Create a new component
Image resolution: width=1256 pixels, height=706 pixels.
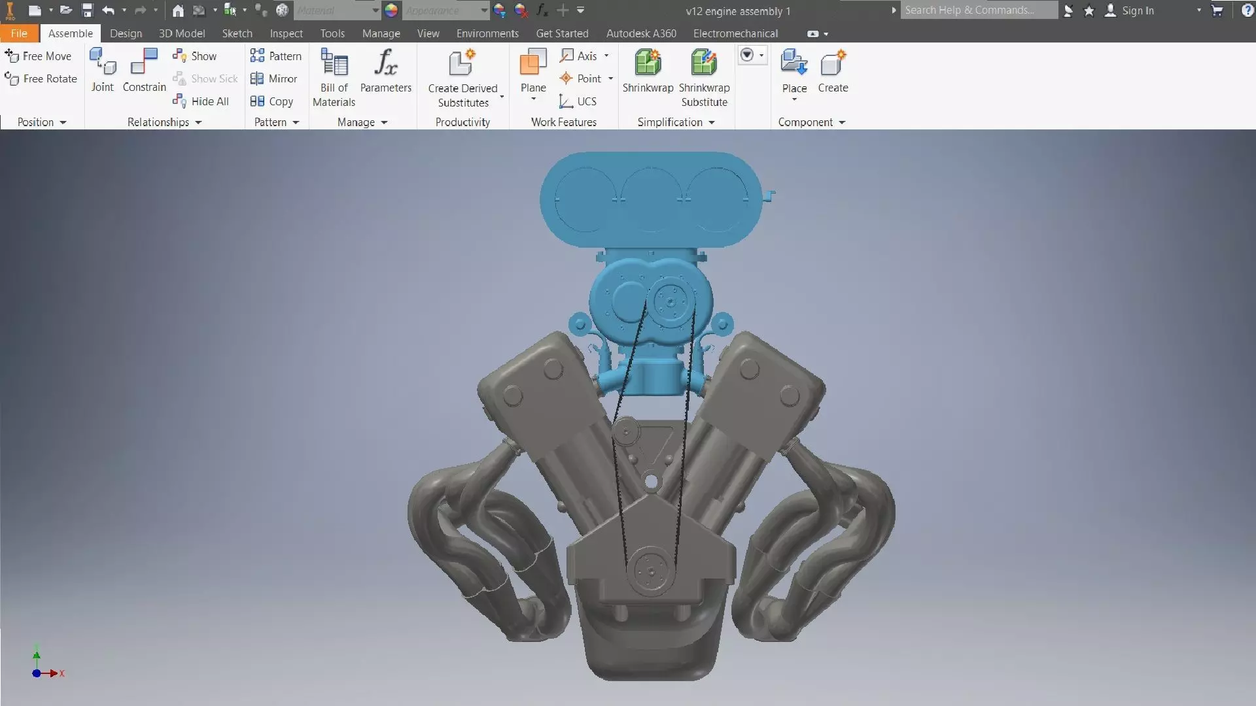coord(833,71)
